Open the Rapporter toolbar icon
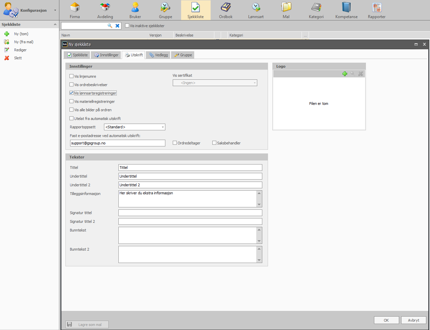Screen dimensions: 430x330 pos(377,7)
